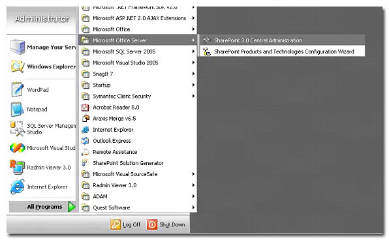Click 'Remote Assistance' text
Viewport: 389px width, 240px height.
pos(115,152)
